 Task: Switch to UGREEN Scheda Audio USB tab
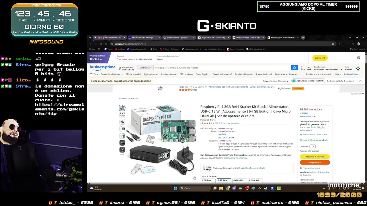(248, 37)
